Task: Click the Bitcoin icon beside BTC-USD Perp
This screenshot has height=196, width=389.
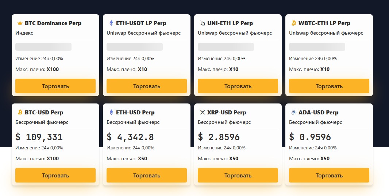Action: [20, 113]
